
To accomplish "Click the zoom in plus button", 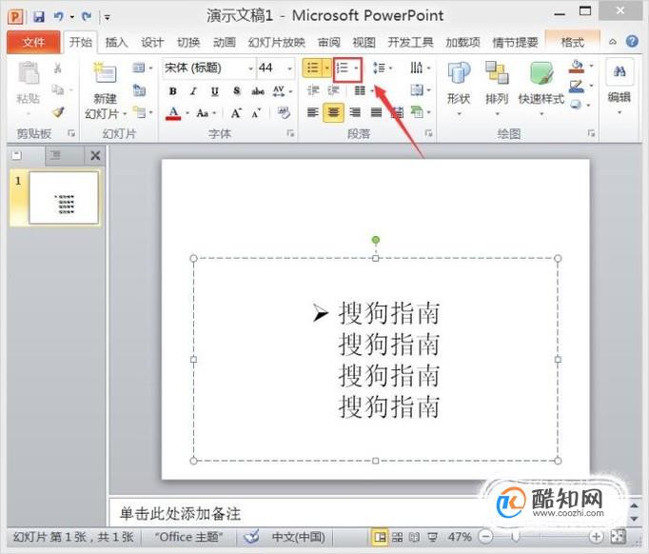I will point(596,537).
